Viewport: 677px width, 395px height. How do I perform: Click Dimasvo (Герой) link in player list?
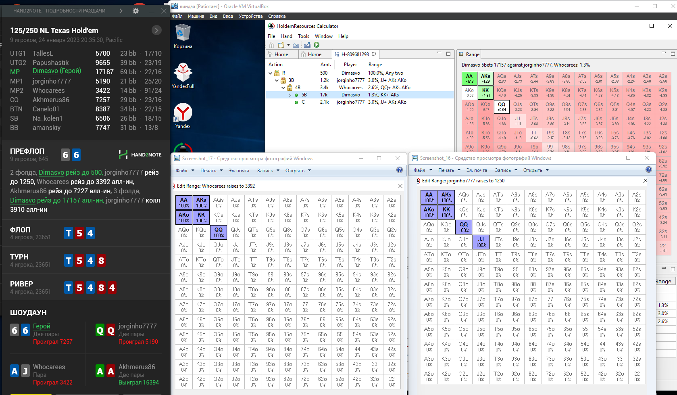[57, 71]
